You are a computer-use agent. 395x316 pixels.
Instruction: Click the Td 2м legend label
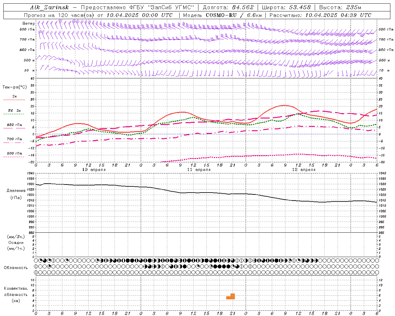pyautogui.click(x=14, y=110)
